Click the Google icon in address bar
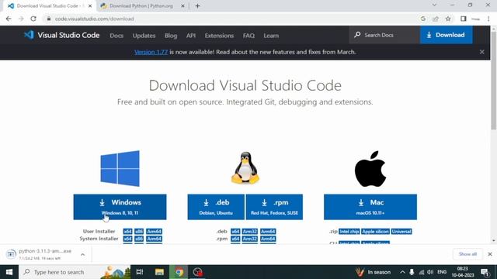 (422, 19)
